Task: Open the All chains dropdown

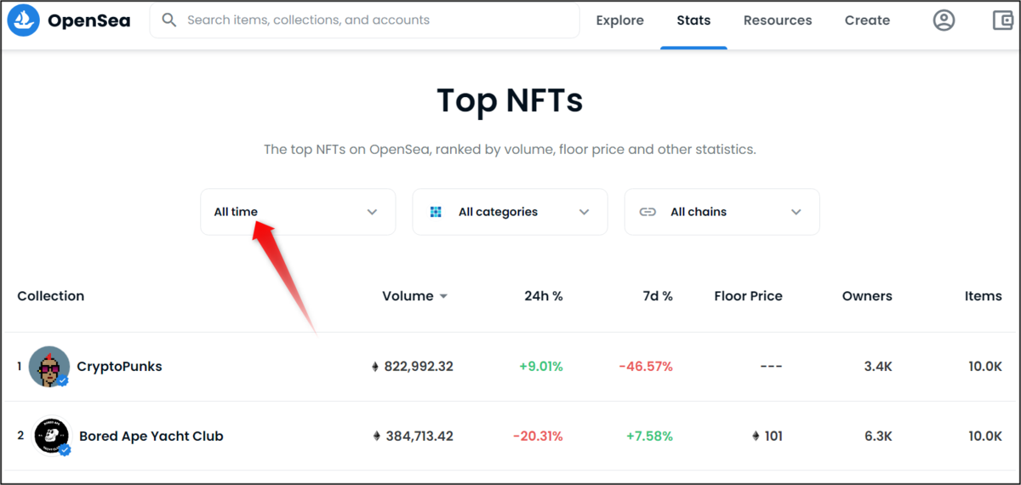Action: point(722,212)
